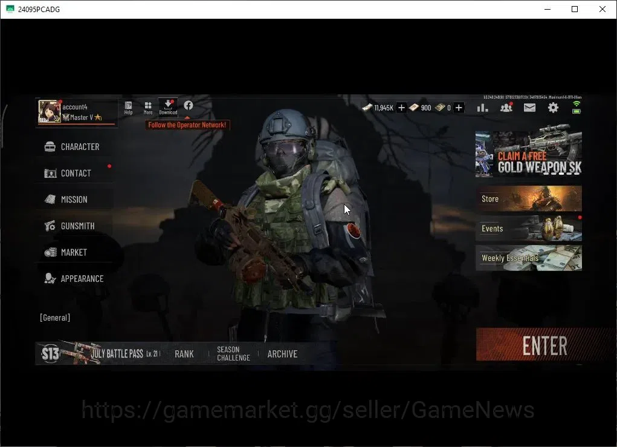Click the emulator app icon in title bar
The width and height of the screenshot is (617, 447).
click(x=10, y=9)
